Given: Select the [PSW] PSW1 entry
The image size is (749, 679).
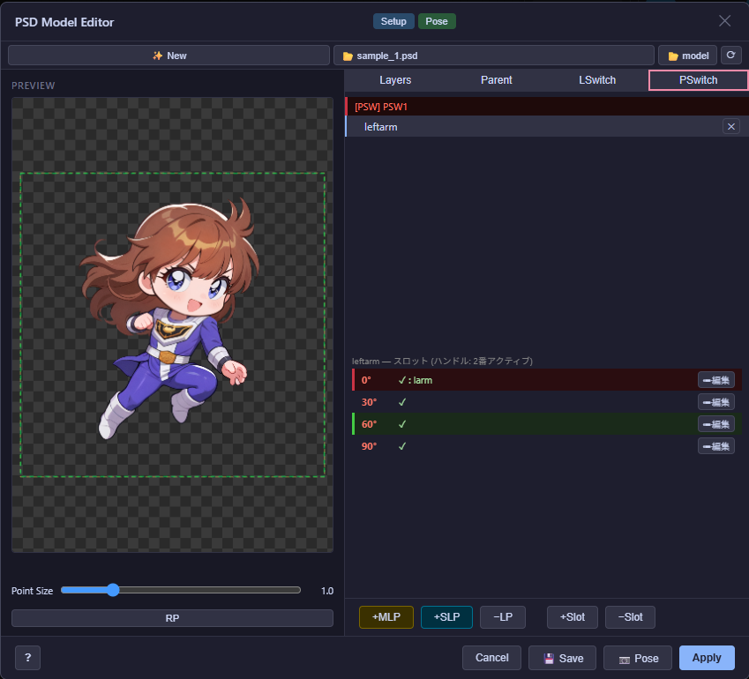Looking at the screenshot, I should click(546, 107).
